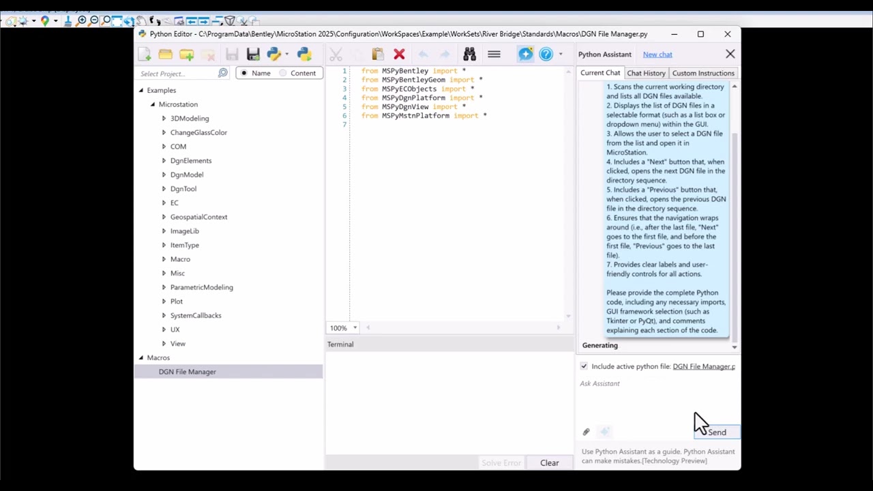Select the Content radio button
Screen dimensions: 873x491
click(283, 73)
